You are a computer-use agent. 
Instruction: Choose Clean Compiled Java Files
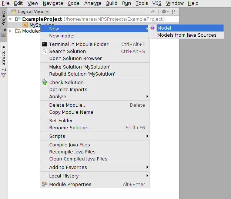tap(95, 159)
